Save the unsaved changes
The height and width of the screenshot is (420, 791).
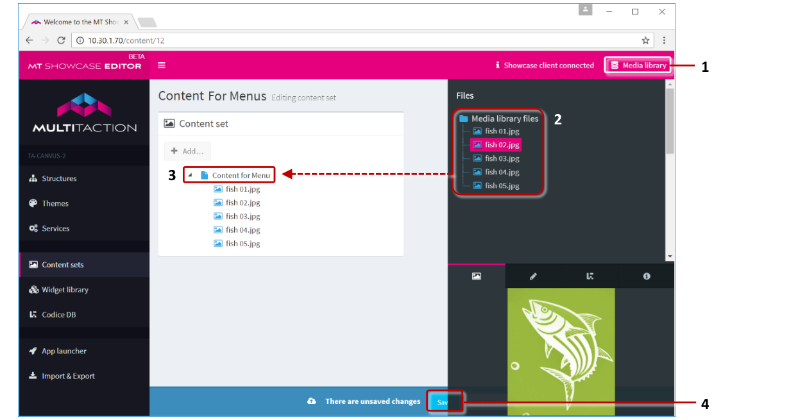pos(444,401)
